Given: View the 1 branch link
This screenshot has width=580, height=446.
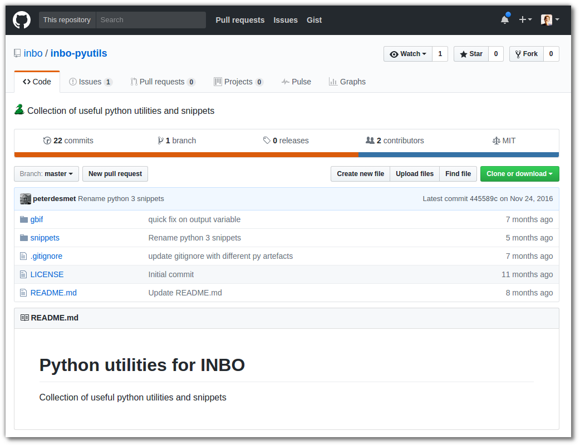Looking at the screenshot, I should 177,141.
